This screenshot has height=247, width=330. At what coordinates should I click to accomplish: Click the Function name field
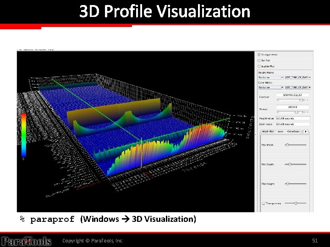pyautogui.click(x=292, y=95)
